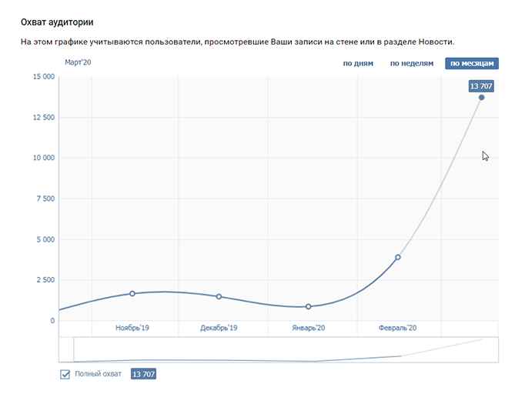The image size is (525, 394).
Task: Click the 'Охват аудитории' heading
Action: 62,23
